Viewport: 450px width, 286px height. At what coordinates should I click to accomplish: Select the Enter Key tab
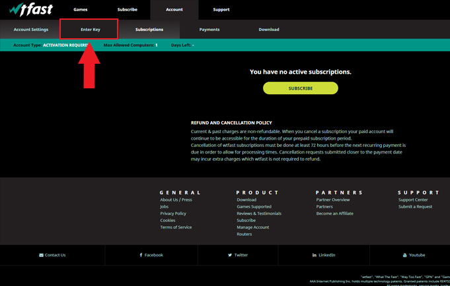(x=91, y=30)
